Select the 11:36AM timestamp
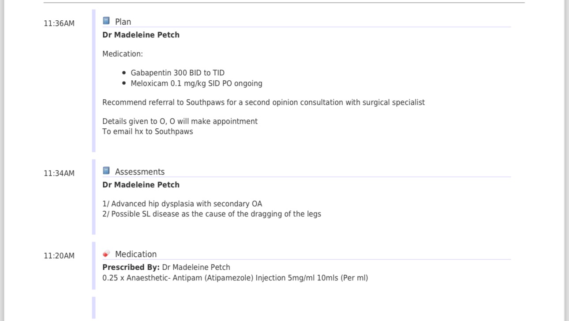The image size is (569, 321). pyautogui.click(x=59, y=23)
